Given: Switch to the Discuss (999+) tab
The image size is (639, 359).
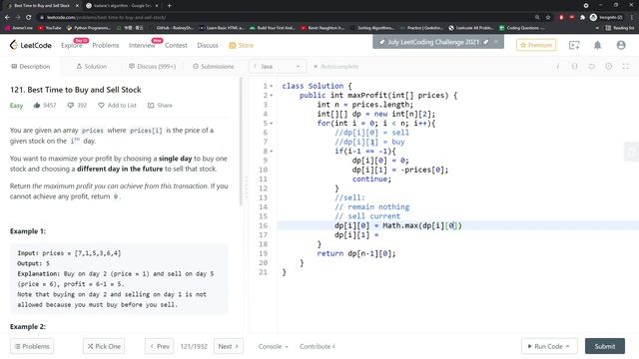Looking at the screenshot, I should click(152, 67).
